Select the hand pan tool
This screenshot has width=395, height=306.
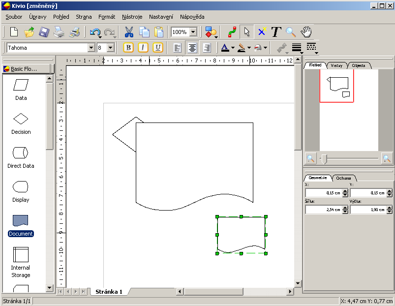306,32
